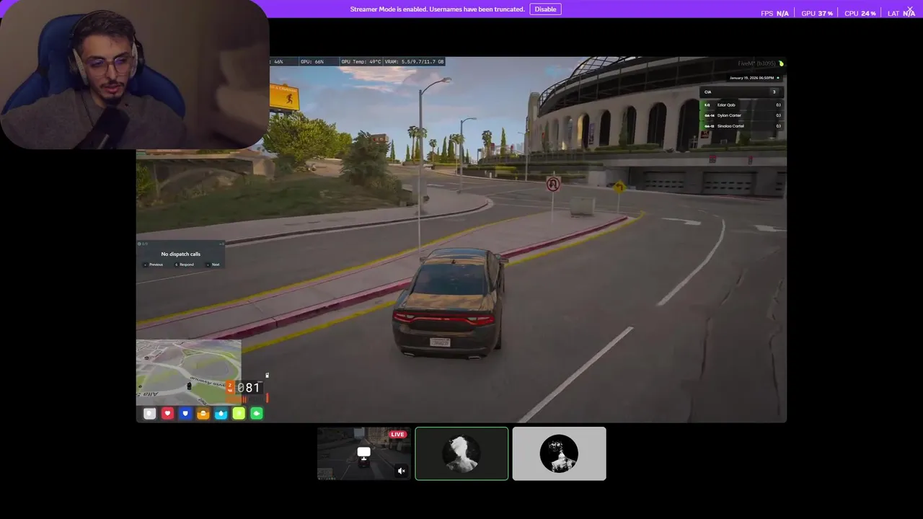The height and width of the screenshot is (519, 923).
Task: Click the red LIVE badge
Action: coord(397,435)
